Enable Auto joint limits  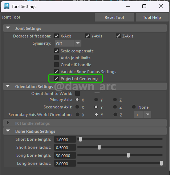pos(57,58)
